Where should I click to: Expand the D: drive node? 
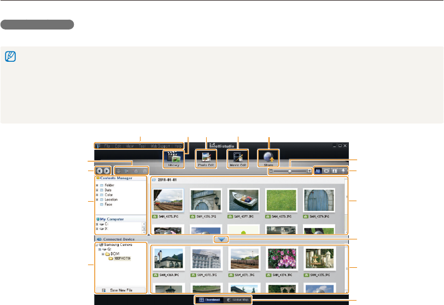coord(97,228)
